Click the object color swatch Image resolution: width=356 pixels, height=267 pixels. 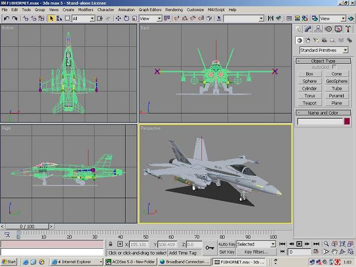[347, 122]
